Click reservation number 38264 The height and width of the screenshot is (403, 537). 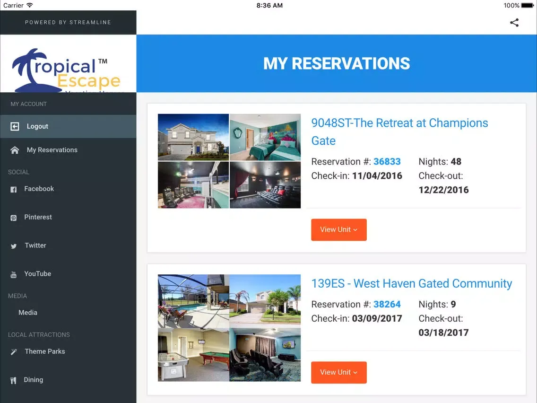click(x=387, y=304)
